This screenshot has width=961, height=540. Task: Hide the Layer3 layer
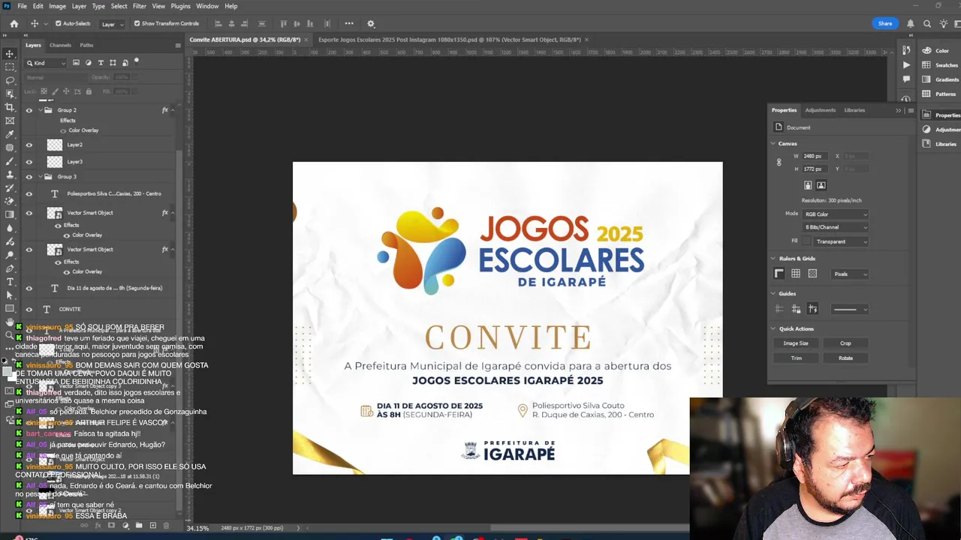pyautogui.click(x=29, y=162)
